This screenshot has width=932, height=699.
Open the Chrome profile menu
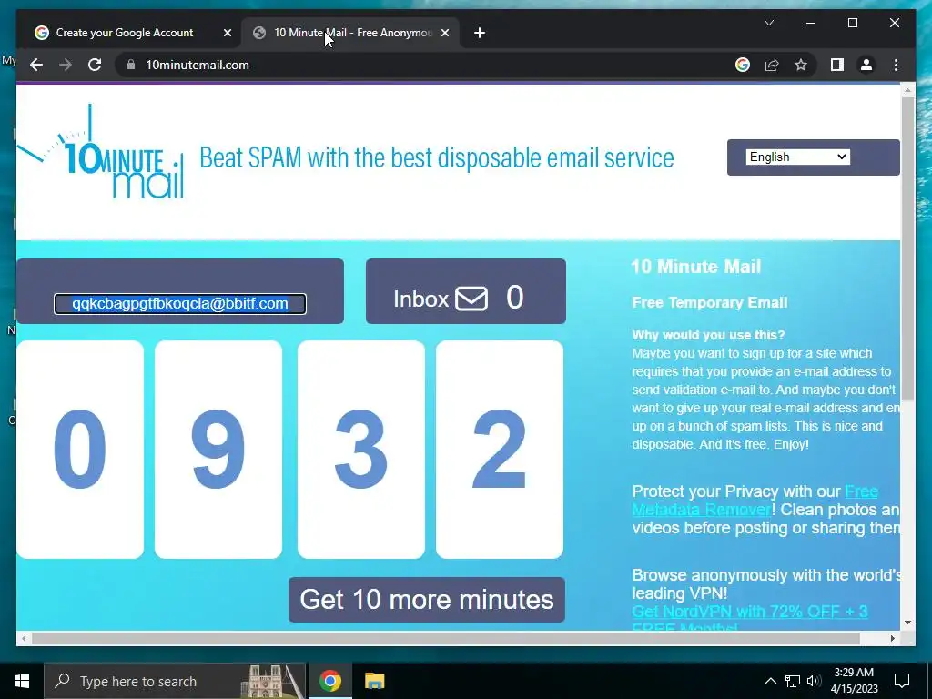866,65
